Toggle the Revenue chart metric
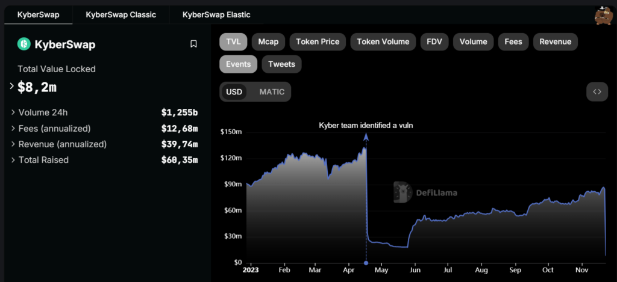617x282 pixels. [x=555, y=42]
